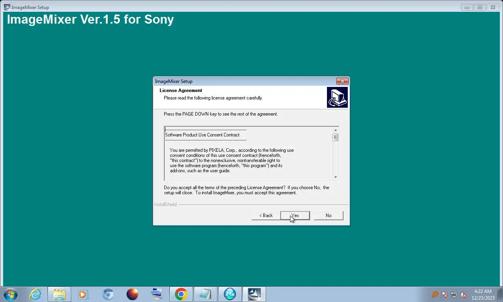Viewport: 503px width, 302px height.
Task: Open the notepad app in taskbar
Action: point(206,294)
